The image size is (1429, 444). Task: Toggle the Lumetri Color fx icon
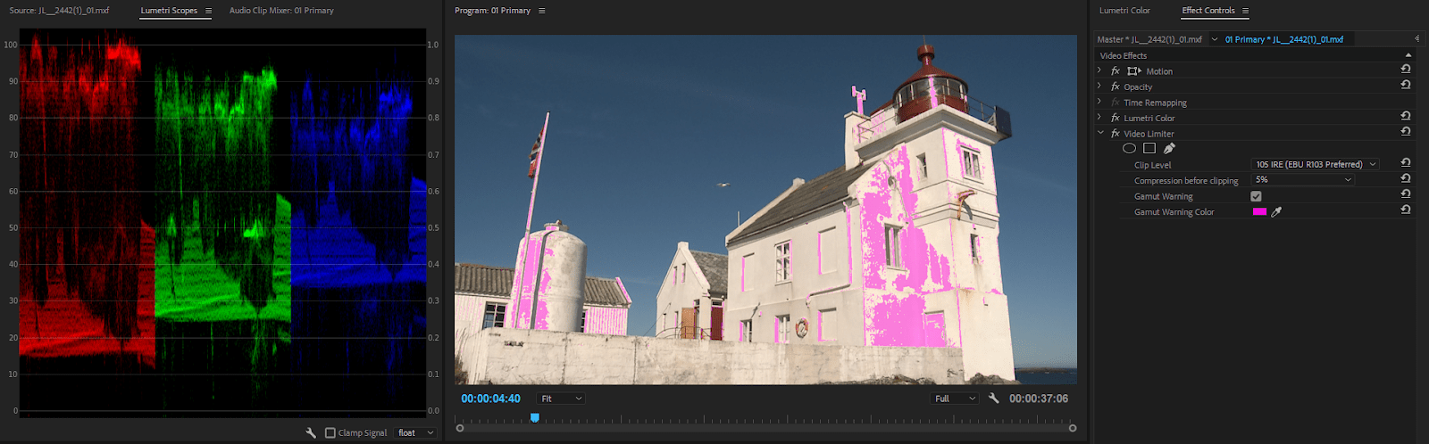coord(1116,118)
